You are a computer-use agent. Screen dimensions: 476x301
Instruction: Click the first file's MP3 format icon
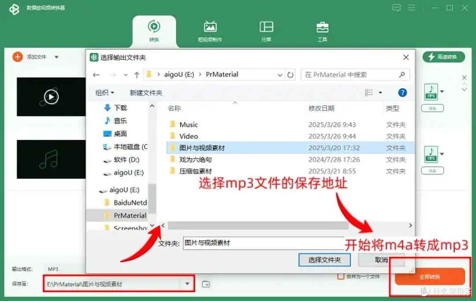431,92
